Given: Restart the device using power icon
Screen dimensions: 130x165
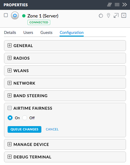Looking at the screenshot, I should click(101, 15).
